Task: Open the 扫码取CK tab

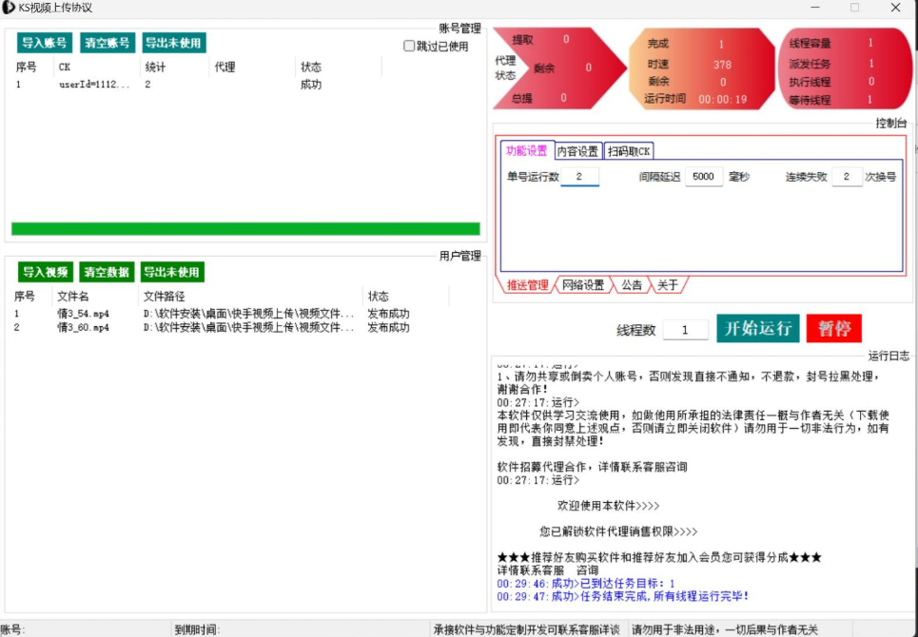Action: (x=629, y=151)
